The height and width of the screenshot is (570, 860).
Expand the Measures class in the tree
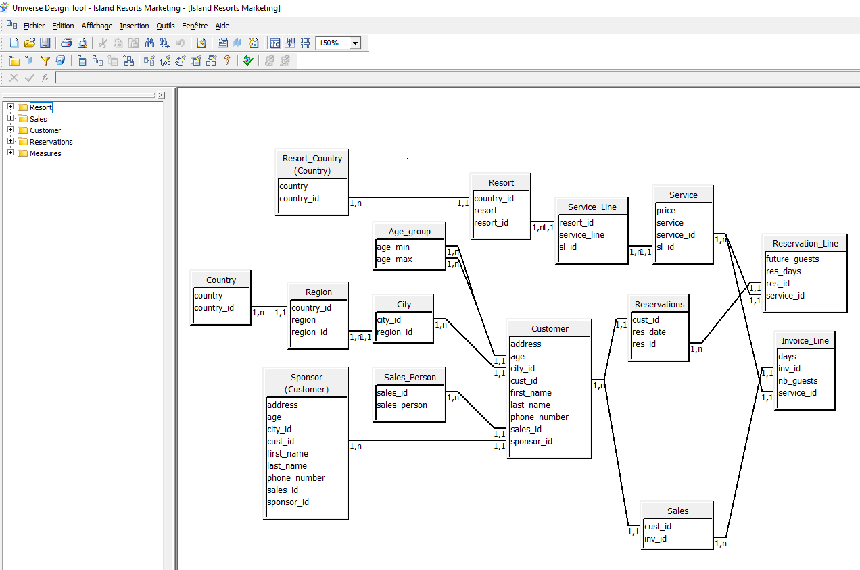click(11, 153)
